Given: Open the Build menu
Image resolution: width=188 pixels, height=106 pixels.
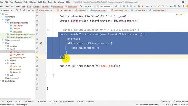Looking at the screenshot, I should tap(40, 2).
